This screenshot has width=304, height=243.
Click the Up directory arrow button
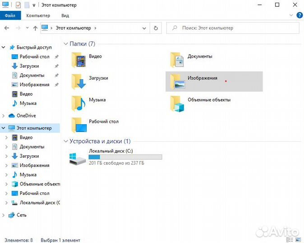35,28
